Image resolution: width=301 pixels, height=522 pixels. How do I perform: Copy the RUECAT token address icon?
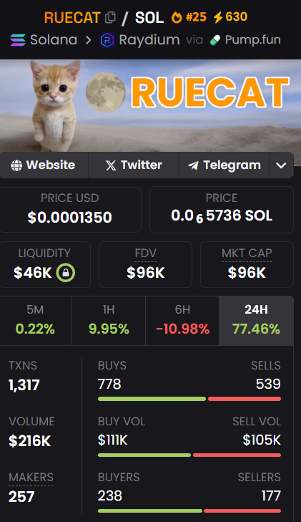tap(110, 18)
